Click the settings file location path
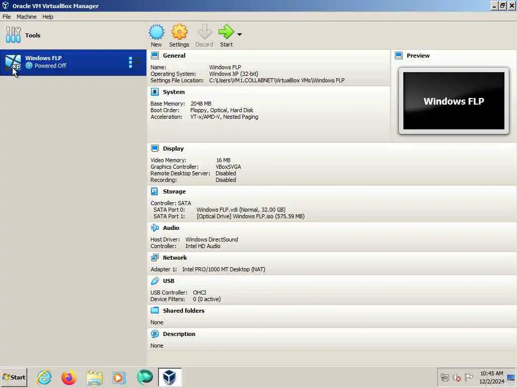Viewport: 517px width, 388px height. click(x=277, y=80)
